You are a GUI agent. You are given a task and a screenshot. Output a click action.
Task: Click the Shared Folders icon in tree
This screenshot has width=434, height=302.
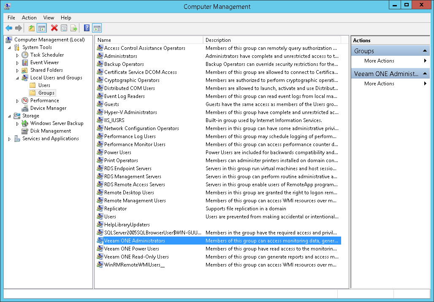[25, 70]
